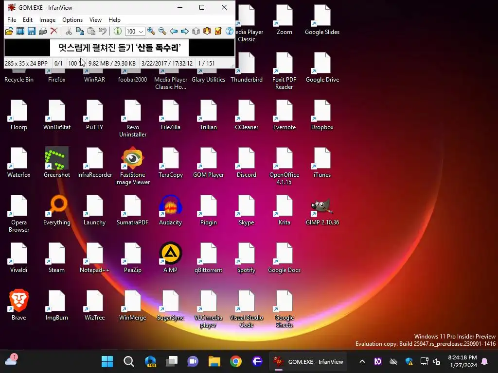Viewport: 498px width, 373px height.
Task: Click the '285 x 35 x 24 BPP' status text
Action: pos(26,64)
